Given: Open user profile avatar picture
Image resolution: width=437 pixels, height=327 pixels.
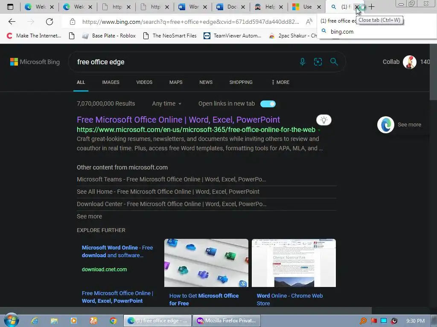Looking at the screenshot, I should 409,62.
